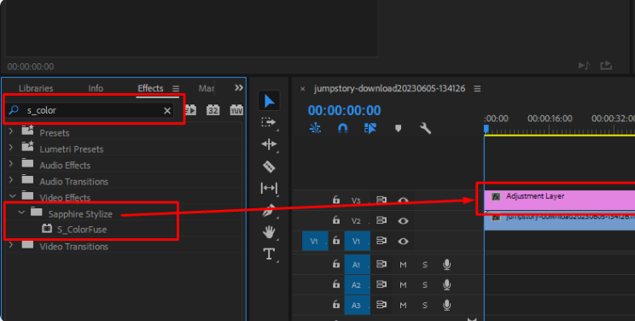Mute audio track A1
This screenshot has width=635, height=321.
403,265
